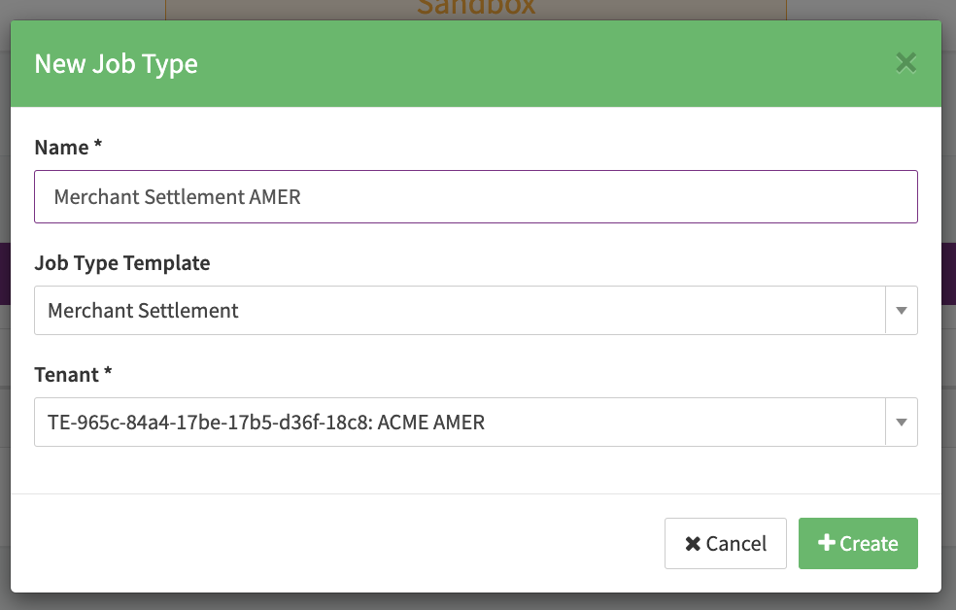Viewport: 956px width, 610px height.
Task: Click the plus icon on Create button
Action: click(827, 543)
